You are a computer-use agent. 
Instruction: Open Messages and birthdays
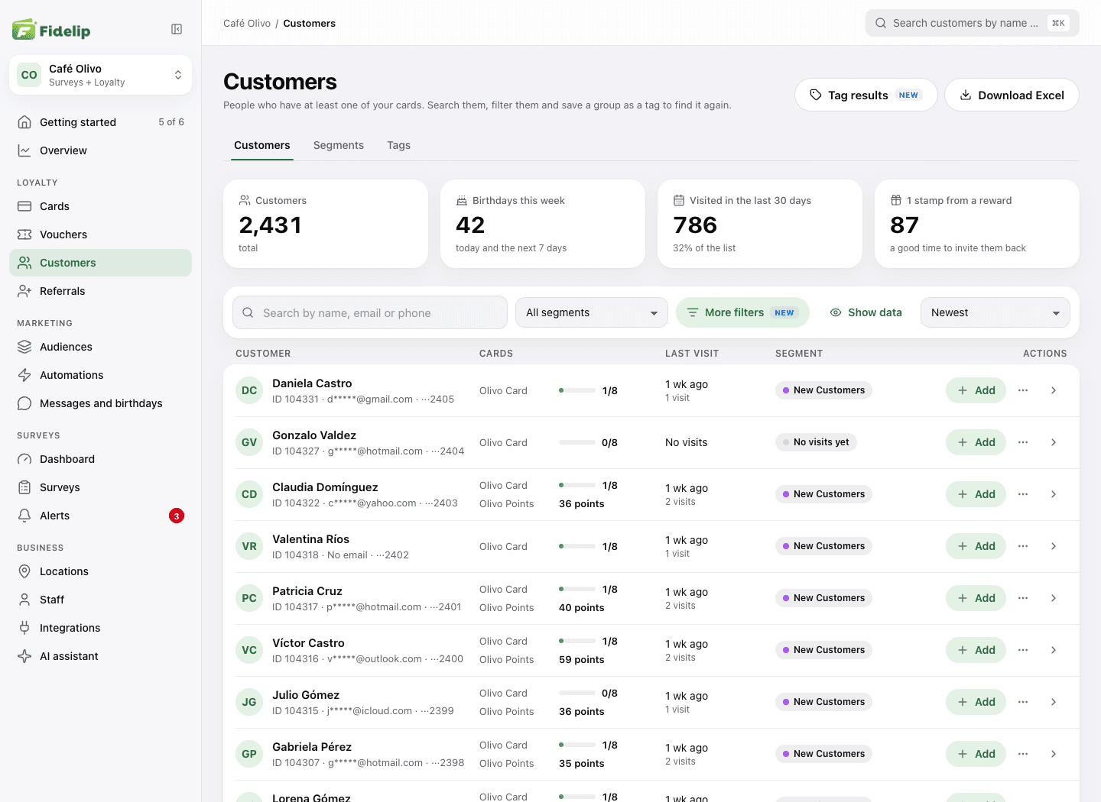(x=100, y=403)
